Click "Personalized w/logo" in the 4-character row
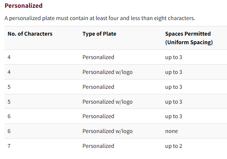227x159 pixels. 107,72
